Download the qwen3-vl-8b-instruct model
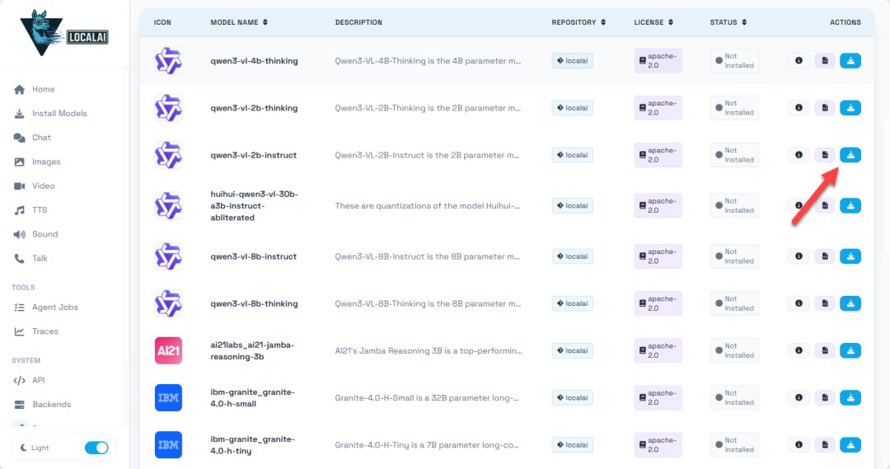 (850, 256)
